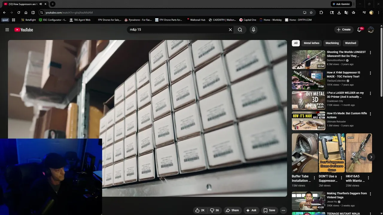Open options for 'Making Thorfinn's Daggers' video
The width and height of the screenshot is (383, 215).
click(x=370, y=194)
